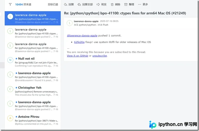
Task: Click sender avatar L in message header
Action: [69, 23]
